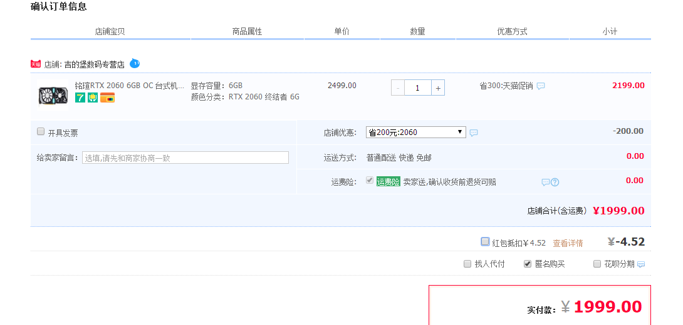Increase quantity with the plus button
Viewport: 683px width, 325px height.
tap(438, 87)
